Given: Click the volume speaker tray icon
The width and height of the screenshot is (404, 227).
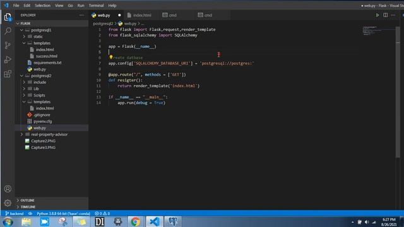Looking at the screenshot, I should [367, 222].
